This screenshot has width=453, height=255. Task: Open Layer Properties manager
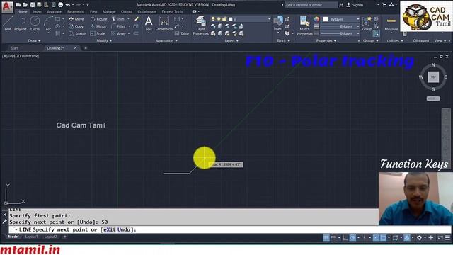coord(200,26)
